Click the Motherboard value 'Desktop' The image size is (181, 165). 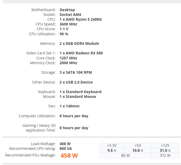[67, 10]
